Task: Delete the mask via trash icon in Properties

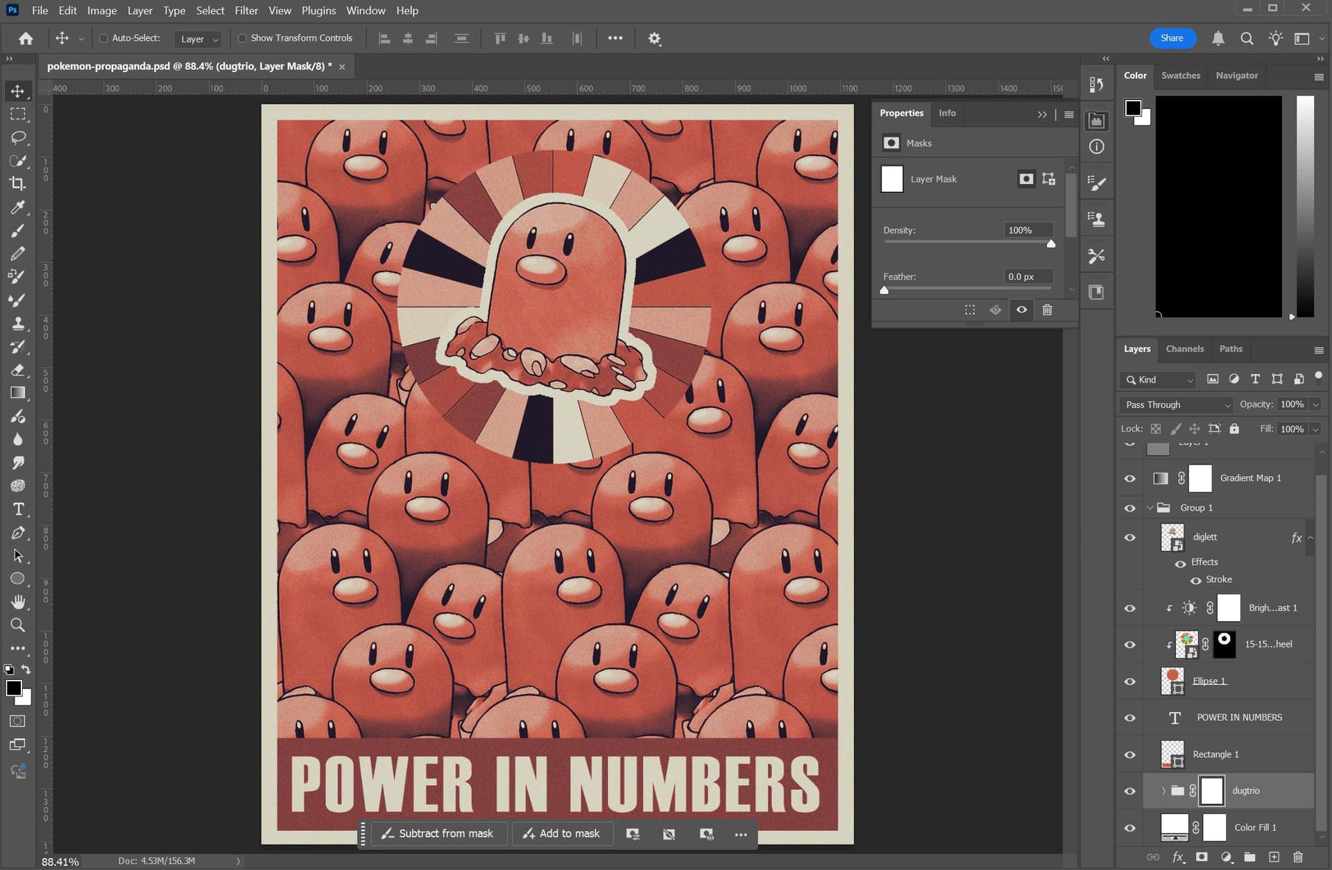Action: click(x=1047, y=310)
